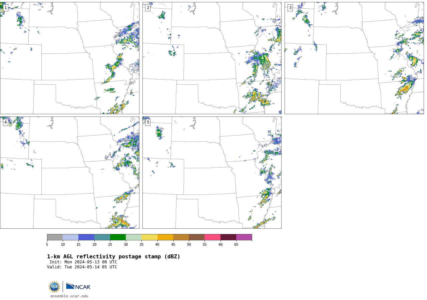Open ensemble member 3 reflectivity map
Screen dimensions: 427x300
[354, 58]
